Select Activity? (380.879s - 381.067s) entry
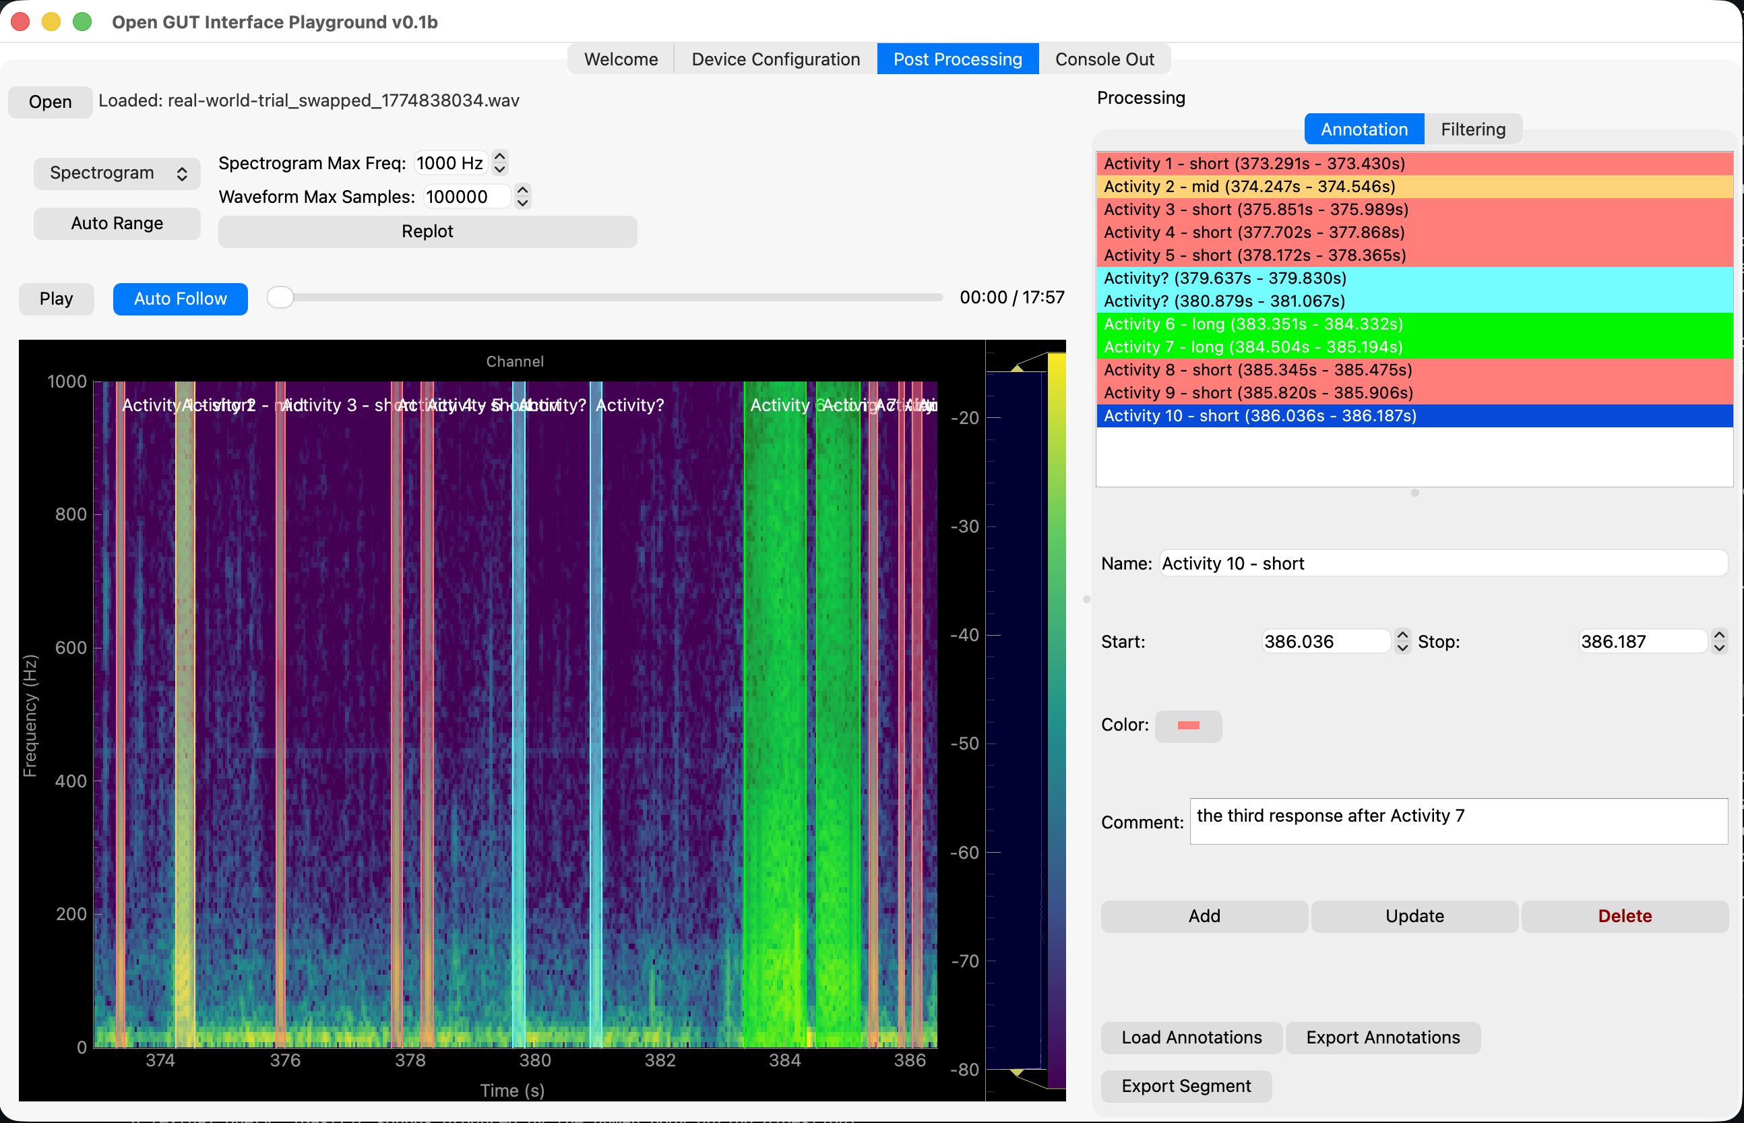Image resolution: width=1744 pixels, height=1123 pixels. (x=1414, y=301)
